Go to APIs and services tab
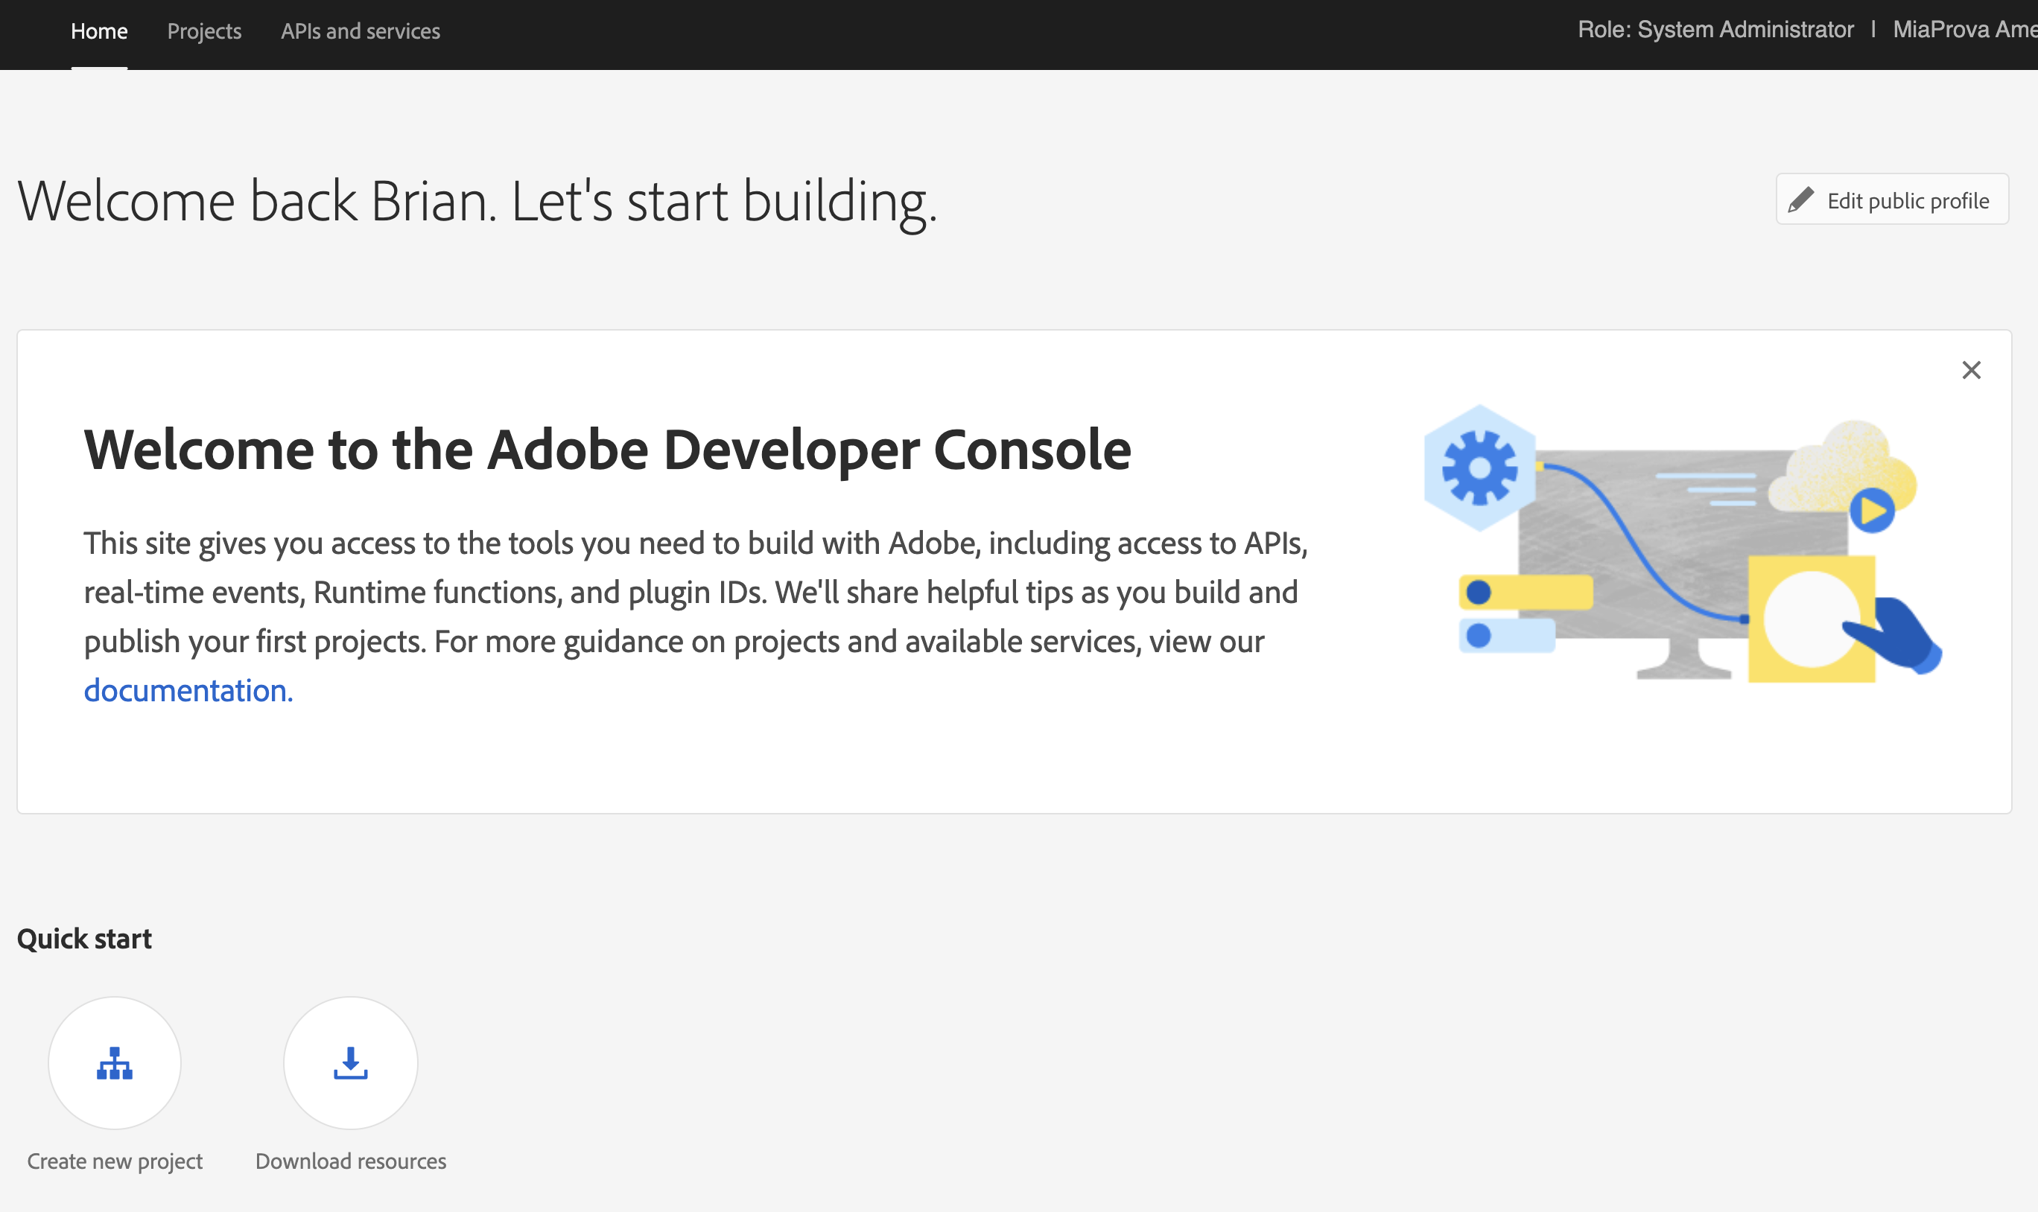 point(361,32)
